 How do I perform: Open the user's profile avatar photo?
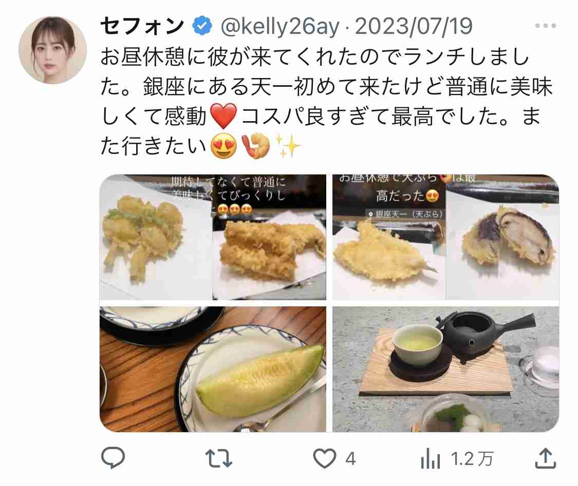(52, 50)
